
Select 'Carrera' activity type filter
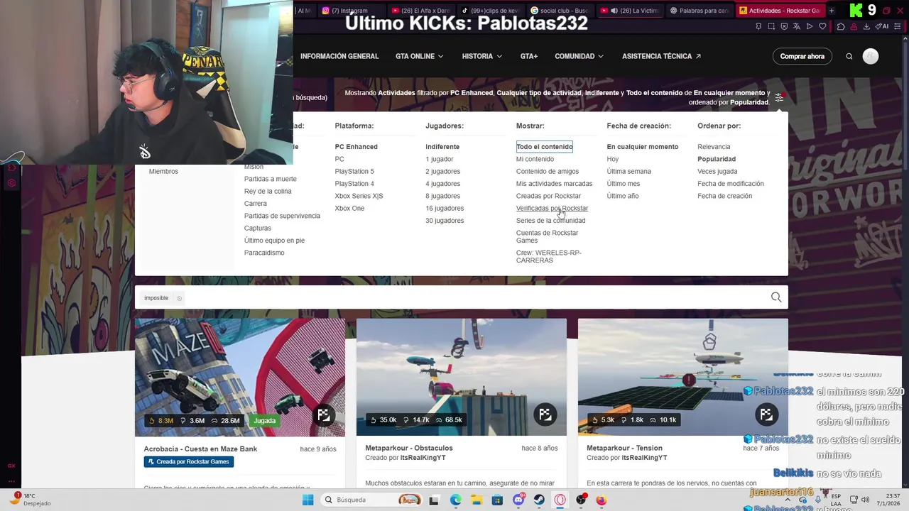pyautogui.click(x=256, y=204)
